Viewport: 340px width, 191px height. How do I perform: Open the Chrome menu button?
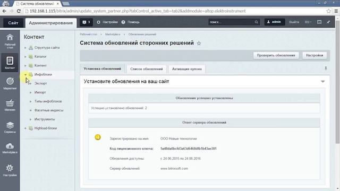tap(336, 11)
